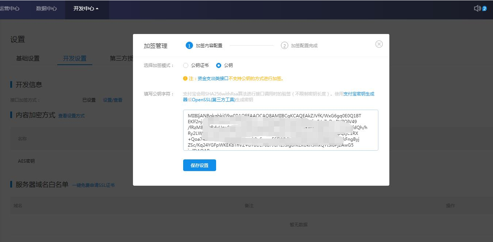Screen dimensions: 493x242
Task: Click 一键免费申请SSL证书 link
Action: pyautogui.click(x=93, y=185)
